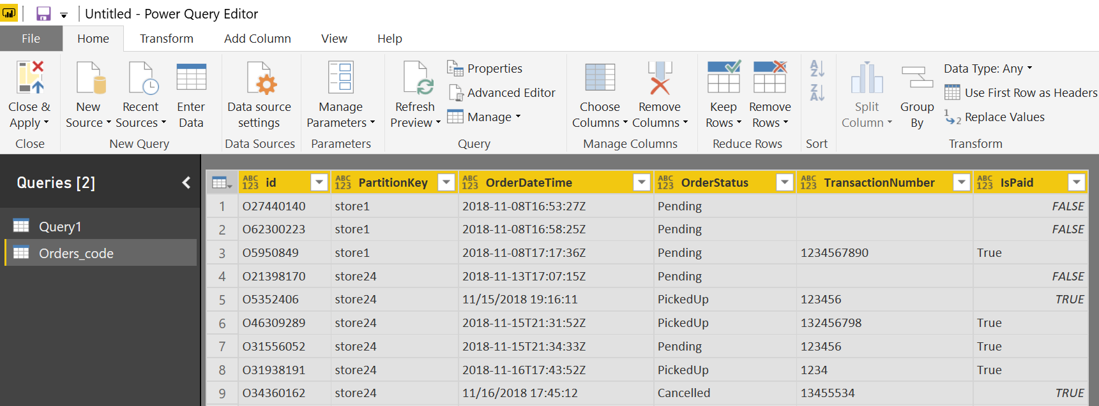Switch to the Home tab

click(93, 38)
